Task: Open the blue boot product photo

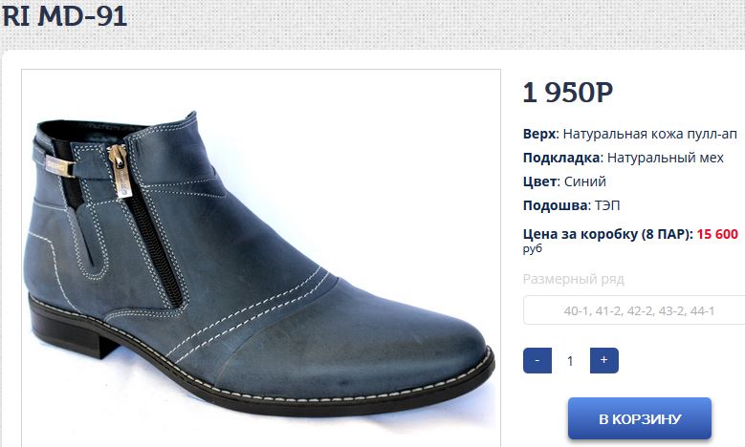Action: click(x=261, y=259)
